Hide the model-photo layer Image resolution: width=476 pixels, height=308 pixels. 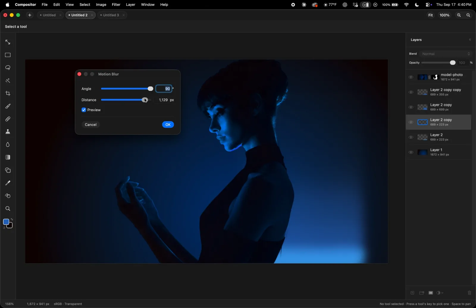411,77
